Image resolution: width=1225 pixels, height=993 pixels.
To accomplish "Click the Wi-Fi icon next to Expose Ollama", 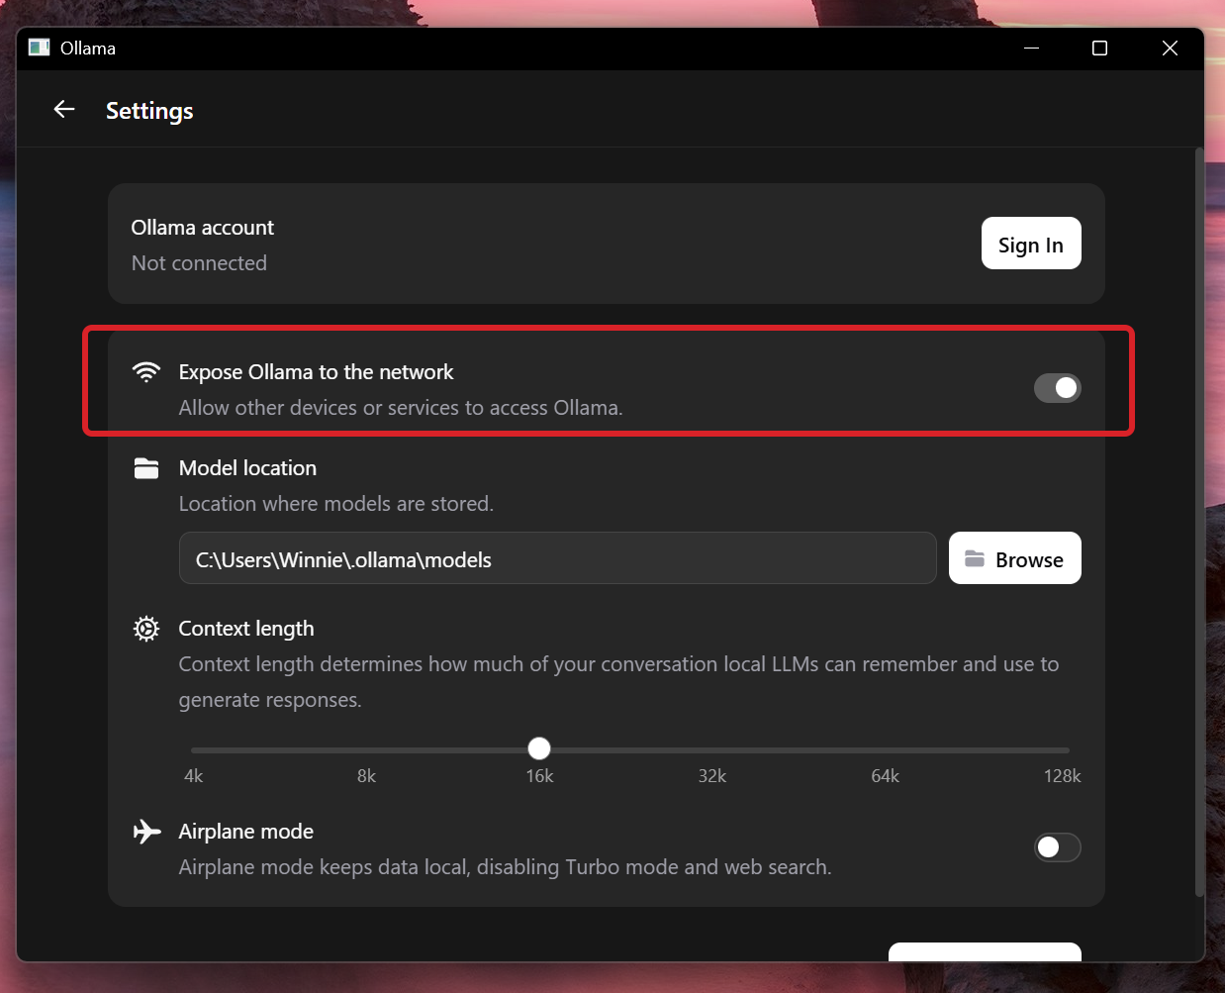I will click(x=146, y=372).
